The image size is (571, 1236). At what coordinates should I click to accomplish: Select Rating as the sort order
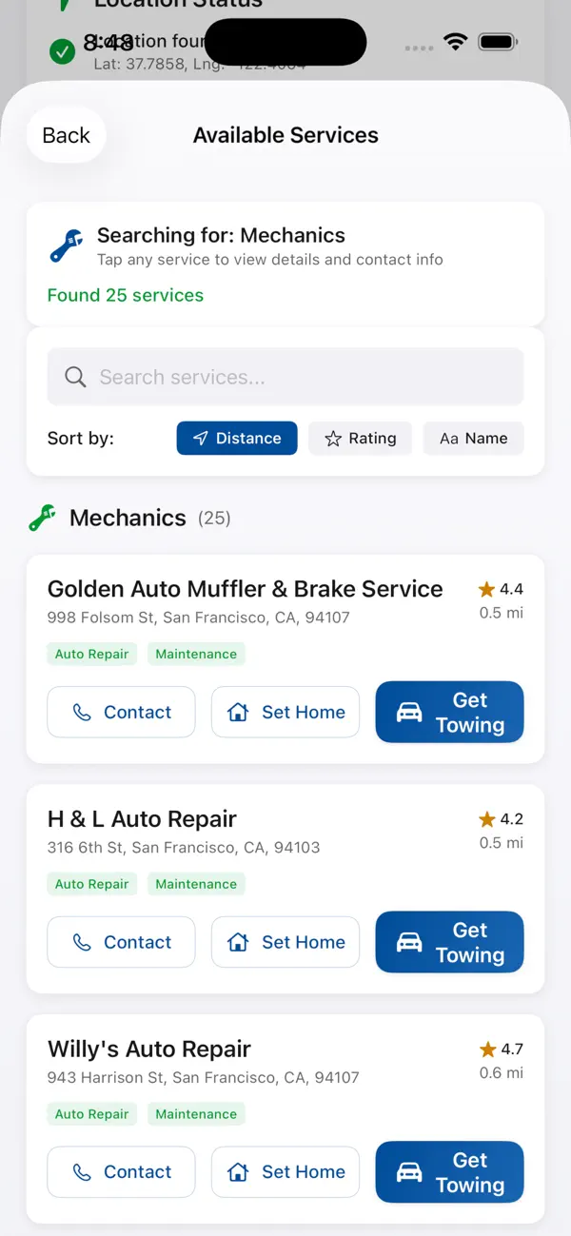coord(360,439)
